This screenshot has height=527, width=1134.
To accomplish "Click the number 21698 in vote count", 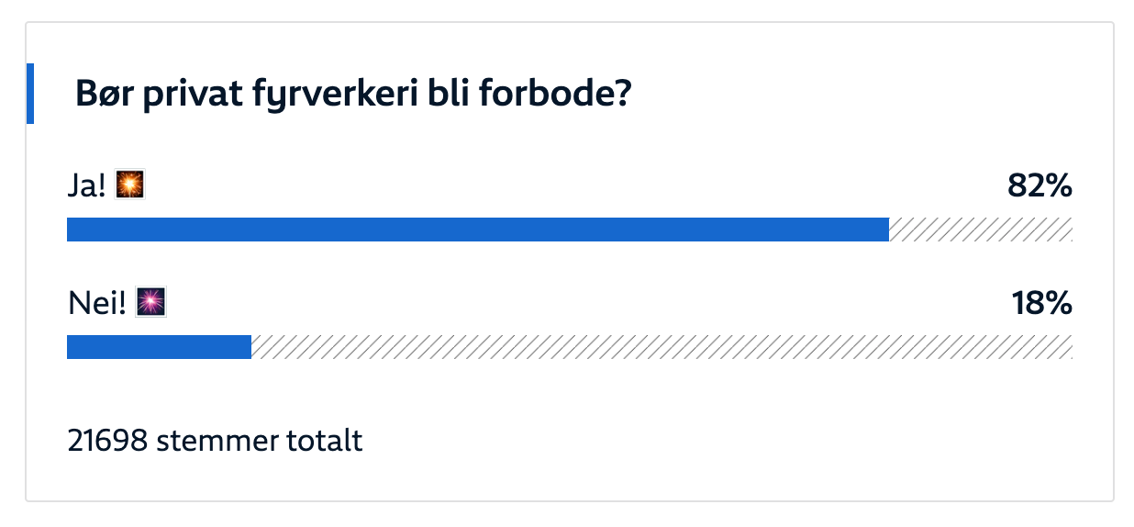I will pyautogui.click(x=108, y=441).
